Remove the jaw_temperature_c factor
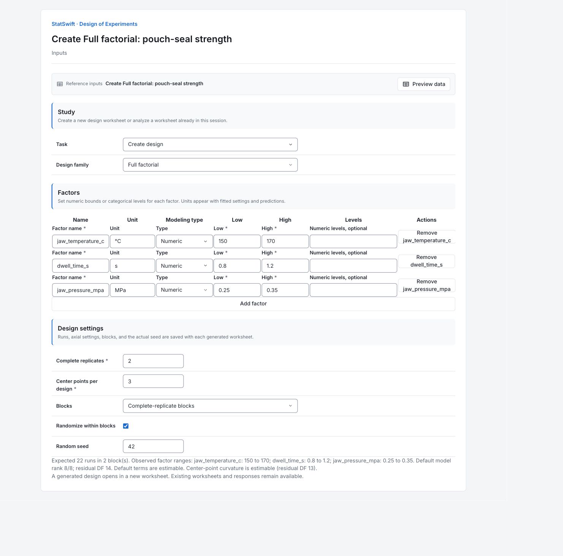 click(427, 237)
